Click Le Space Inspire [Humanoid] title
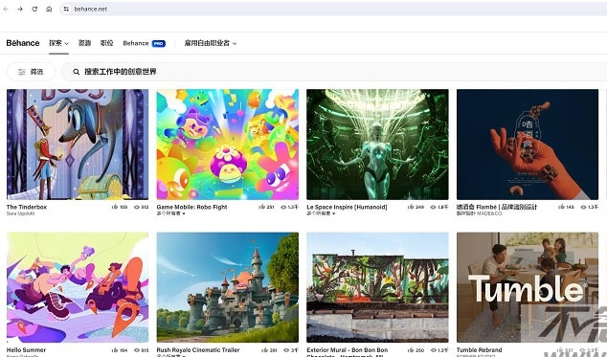 (347, 207)
